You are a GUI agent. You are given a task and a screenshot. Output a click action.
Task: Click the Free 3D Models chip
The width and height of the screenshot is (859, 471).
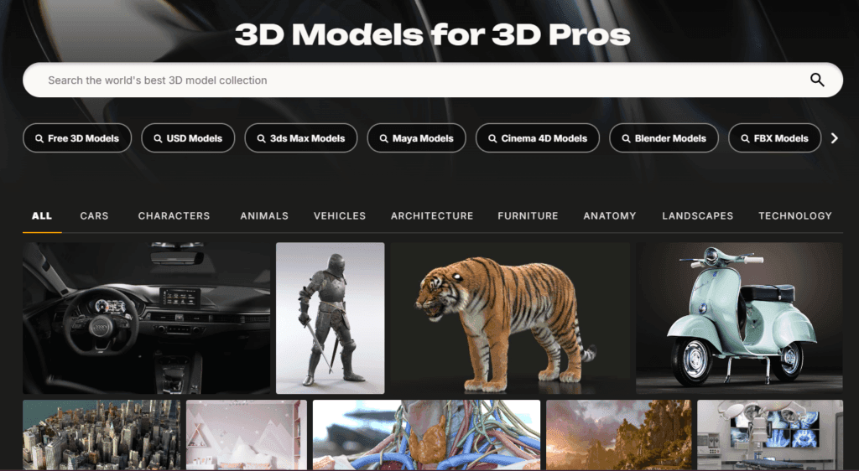[77, 138]
